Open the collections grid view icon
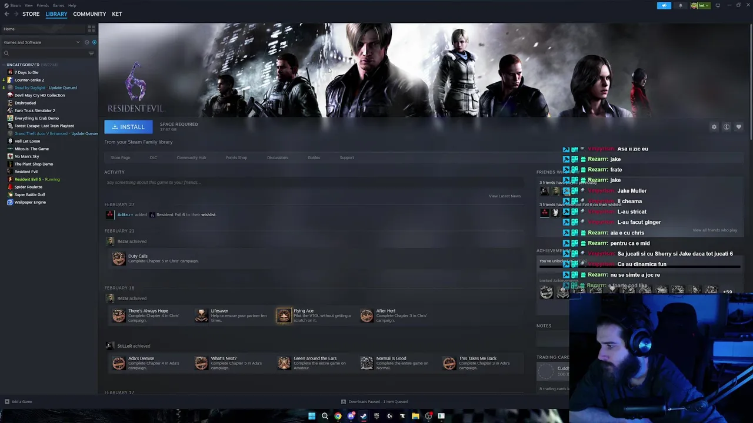The width and height of the screenshot is (753, 423). [x=91, y=29]
